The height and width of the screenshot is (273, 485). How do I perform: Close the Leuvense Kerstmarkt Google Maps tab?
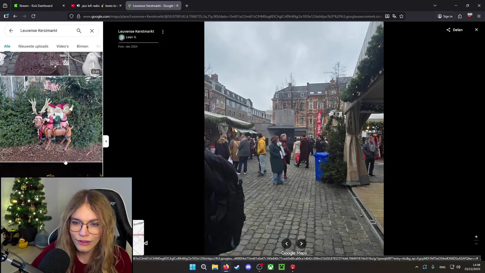[177, 6]
